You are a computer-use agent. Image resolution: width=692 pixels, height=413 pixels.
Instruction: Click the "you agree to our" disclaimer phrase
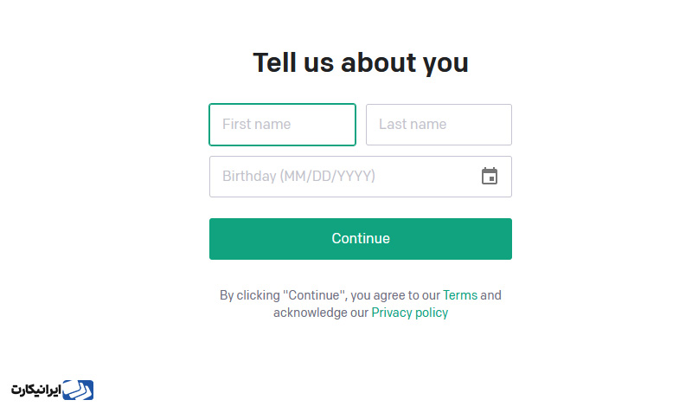pos(395,295)
